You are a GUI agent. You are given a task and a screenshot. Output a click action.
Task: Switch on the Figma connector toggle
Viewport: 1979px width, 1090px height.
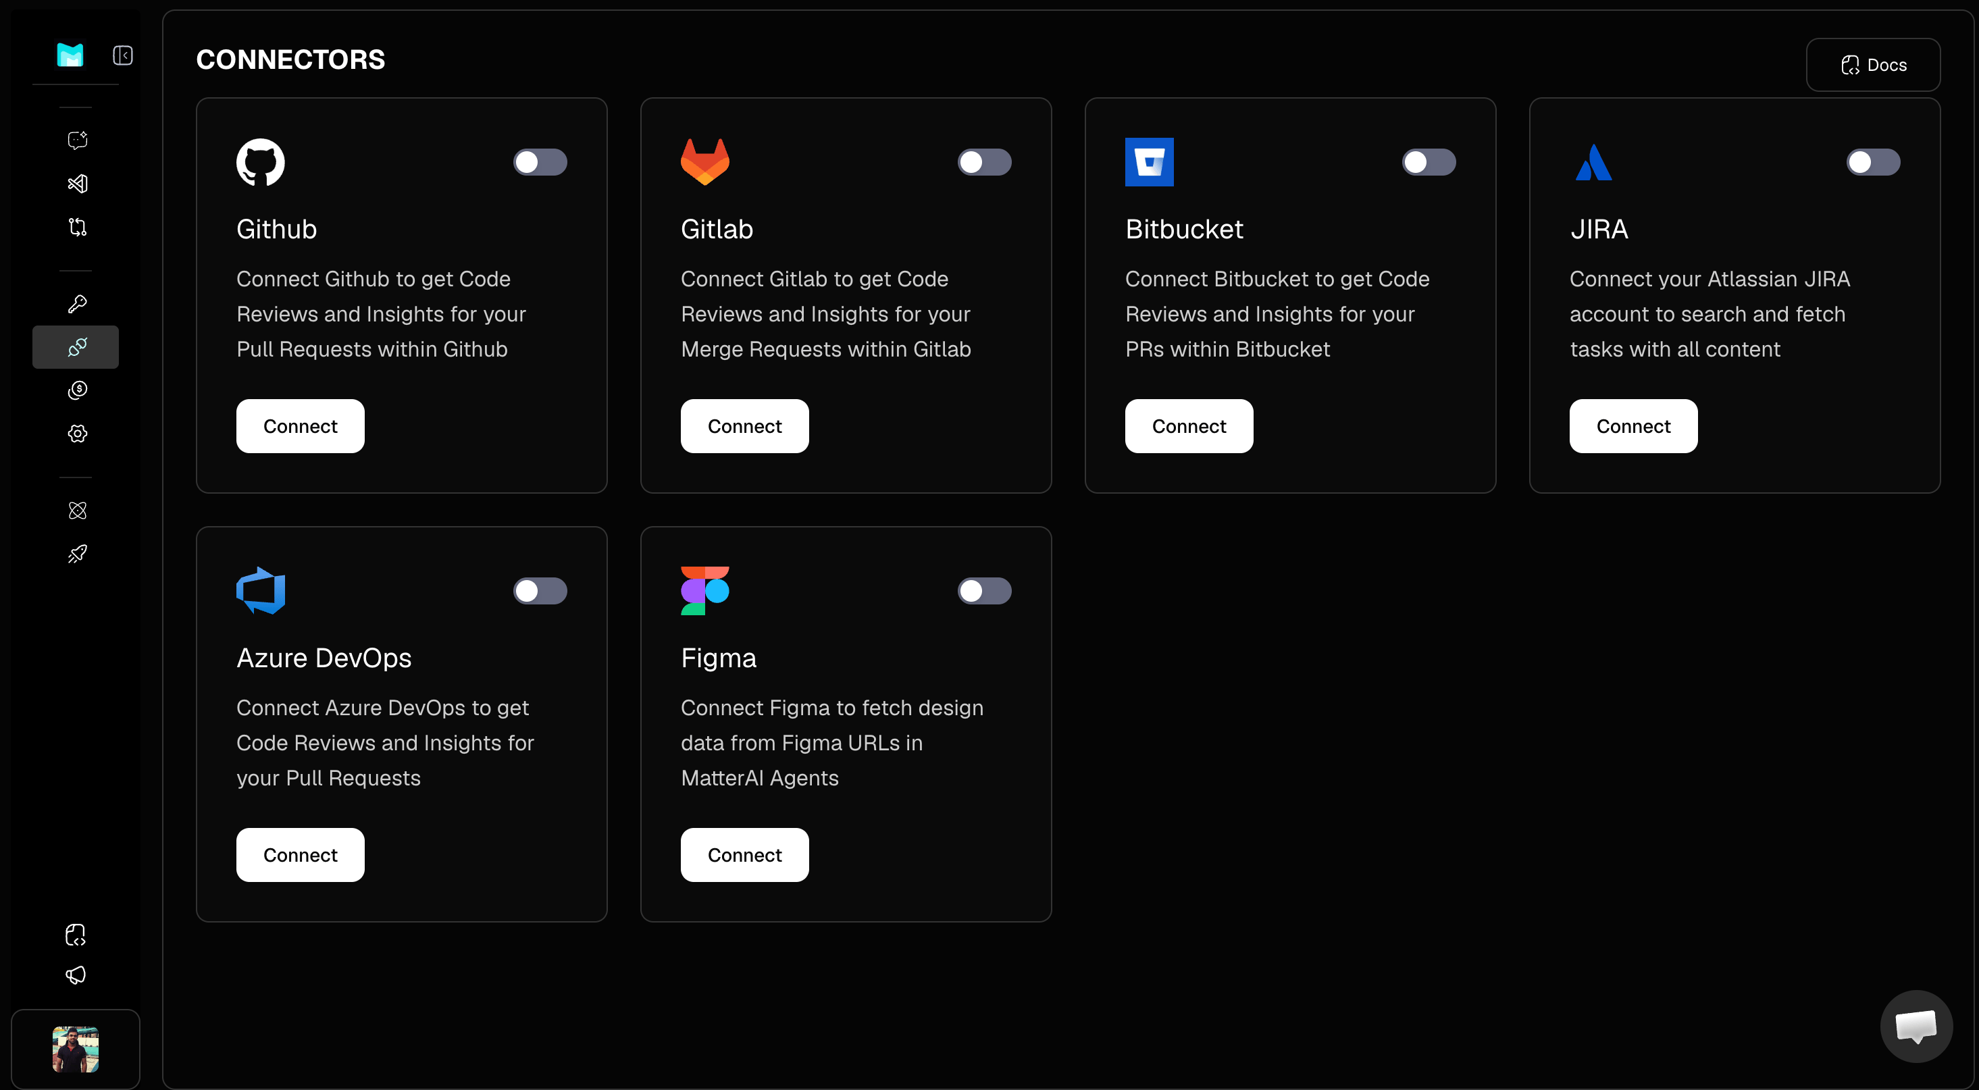[x=984, y=591]
